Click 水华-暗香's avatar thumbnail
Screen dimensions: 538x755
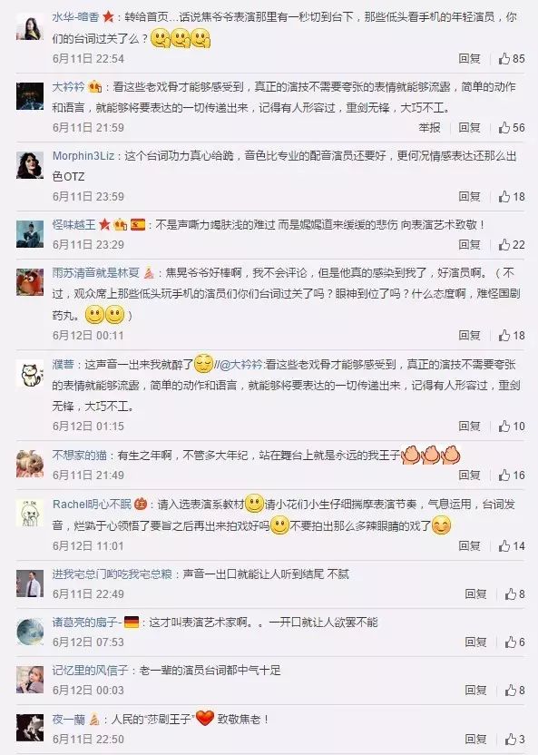(30, 27)
